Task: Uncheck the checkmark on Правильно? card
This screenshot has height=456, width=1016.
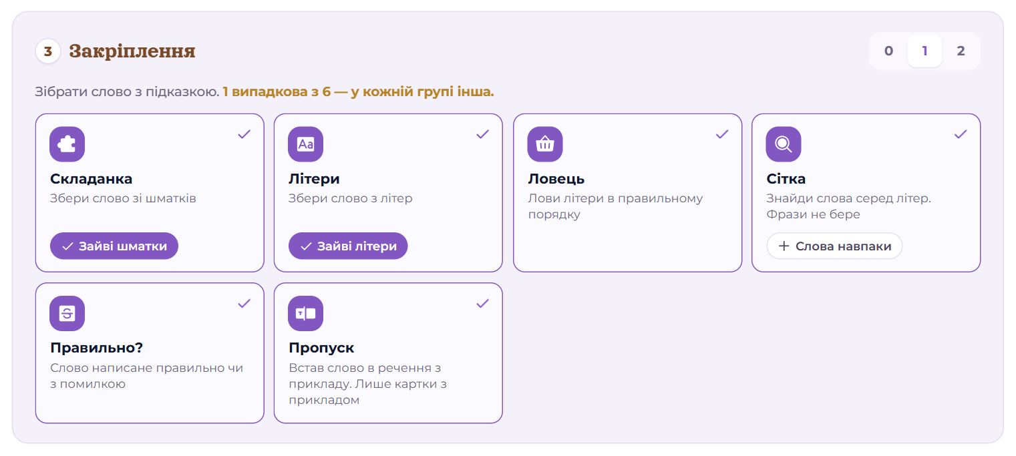Action: [x=244, y=303]
